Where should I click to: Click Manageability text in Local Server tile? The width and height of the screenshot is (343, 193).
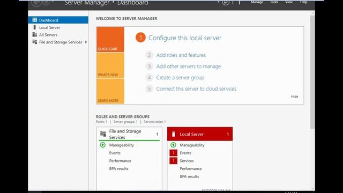coord(192,145)
